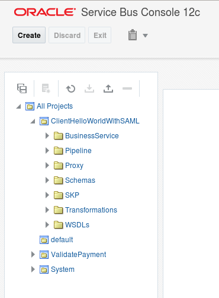The height and width of the screenshot is (298, 219).
Task: Click the BusinessService folder icon
Action: pos(59,136)
